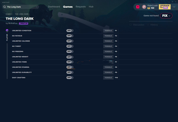Toggle Unlimited Condition cheat on
The image size is (178, 122).
(70, 30)
